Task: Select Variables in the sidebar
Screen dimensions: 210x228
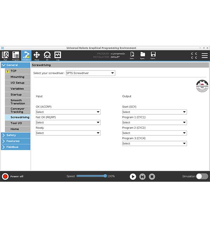Action: [x=17, y=89]
